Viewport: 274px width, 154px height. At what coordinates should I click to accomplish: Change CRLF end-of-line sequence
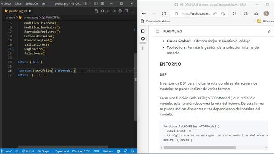(96, 151)
